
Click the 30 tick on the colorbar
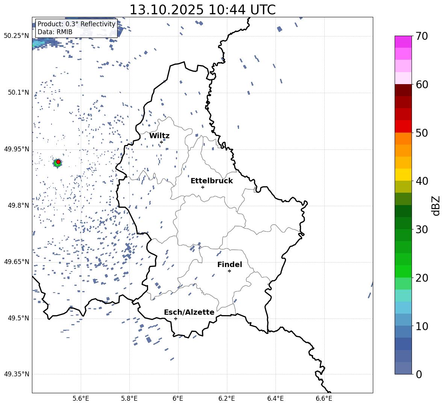click(x=422, y=229)
